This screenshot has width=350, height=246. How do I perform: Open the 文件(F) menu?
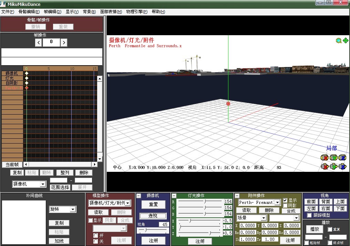(8, 12)
